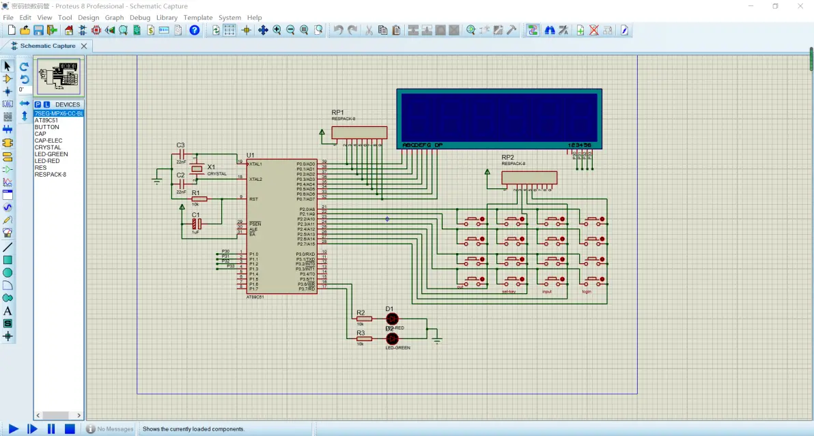Select the Graph Mode tool

[x=8, y=182]
